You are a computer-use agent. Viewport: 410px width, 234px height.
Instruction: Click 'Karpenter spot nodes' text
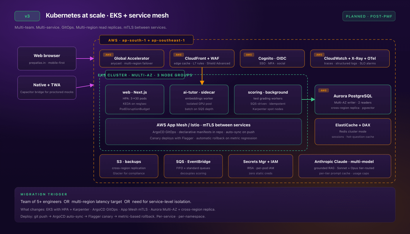(268, 109)
